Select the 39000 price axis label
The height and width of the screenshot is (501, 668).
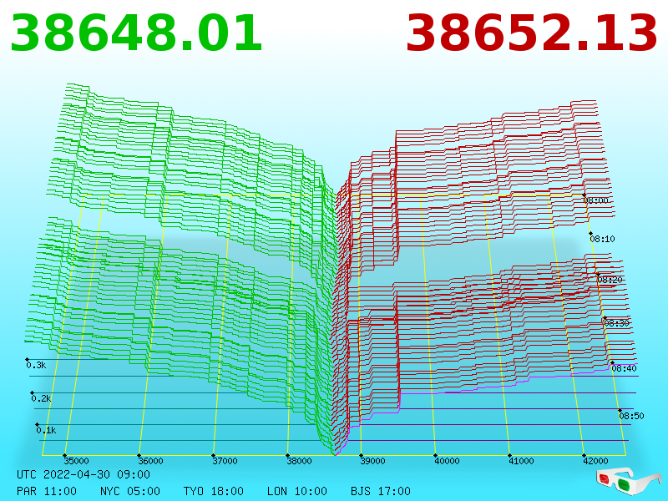pos(372,461)
